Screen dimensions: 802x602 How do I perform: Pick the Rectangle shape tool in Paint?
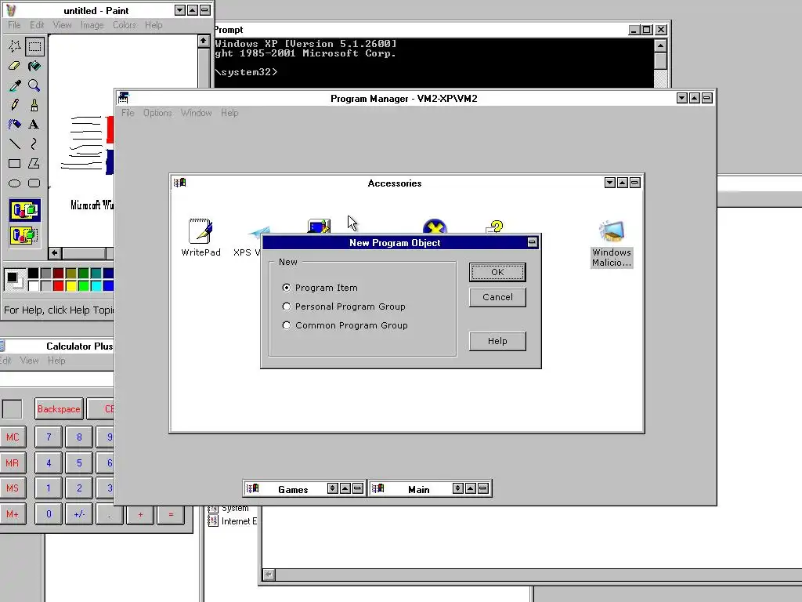(14, 163)
